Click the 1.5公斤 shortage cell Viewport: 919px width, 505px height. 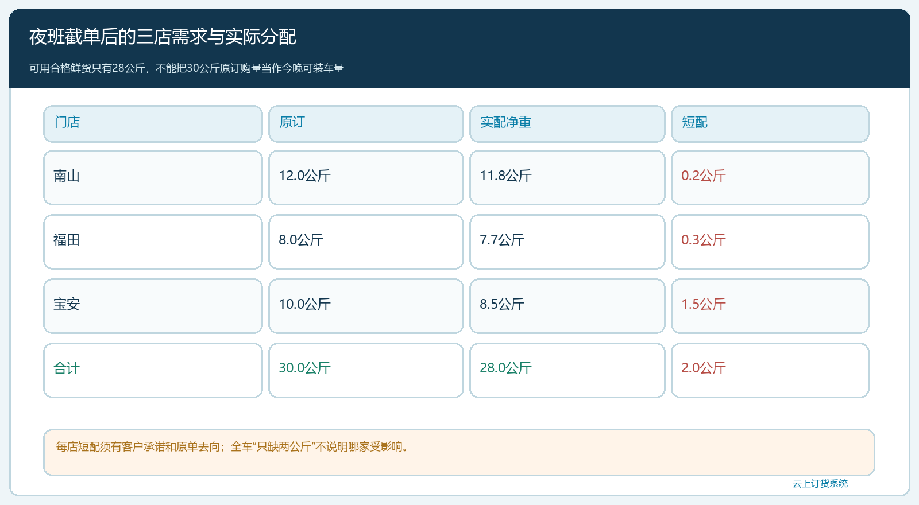[x=770, y=306]
